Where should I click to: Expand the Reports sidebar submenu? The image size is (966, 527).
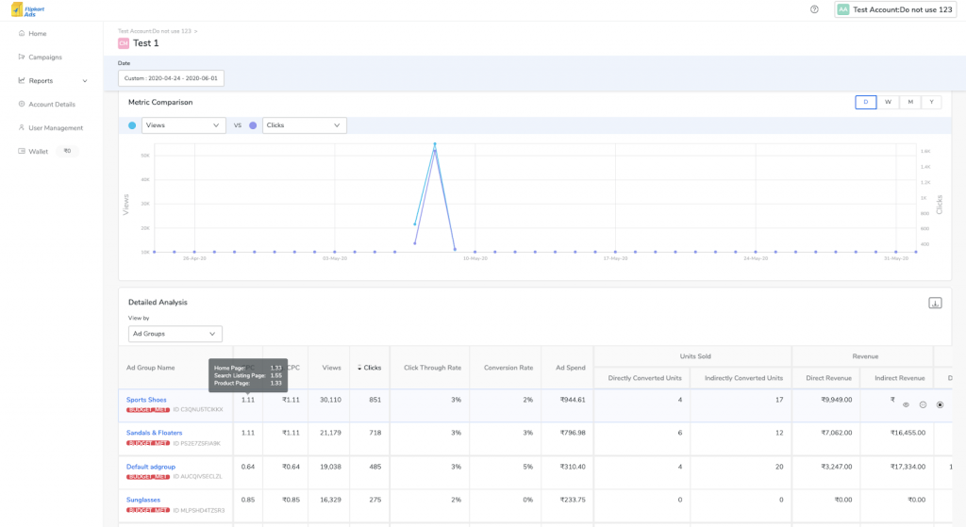[85, 81]
